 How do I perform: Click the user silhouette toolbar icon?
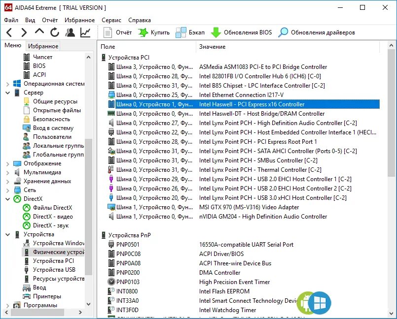[x=70, y=32]
